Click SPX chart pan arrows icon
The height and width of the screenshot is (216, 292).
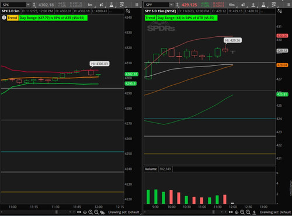79,212
